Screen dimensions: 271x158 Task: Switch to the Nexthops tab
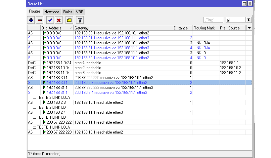pos(52,12)
